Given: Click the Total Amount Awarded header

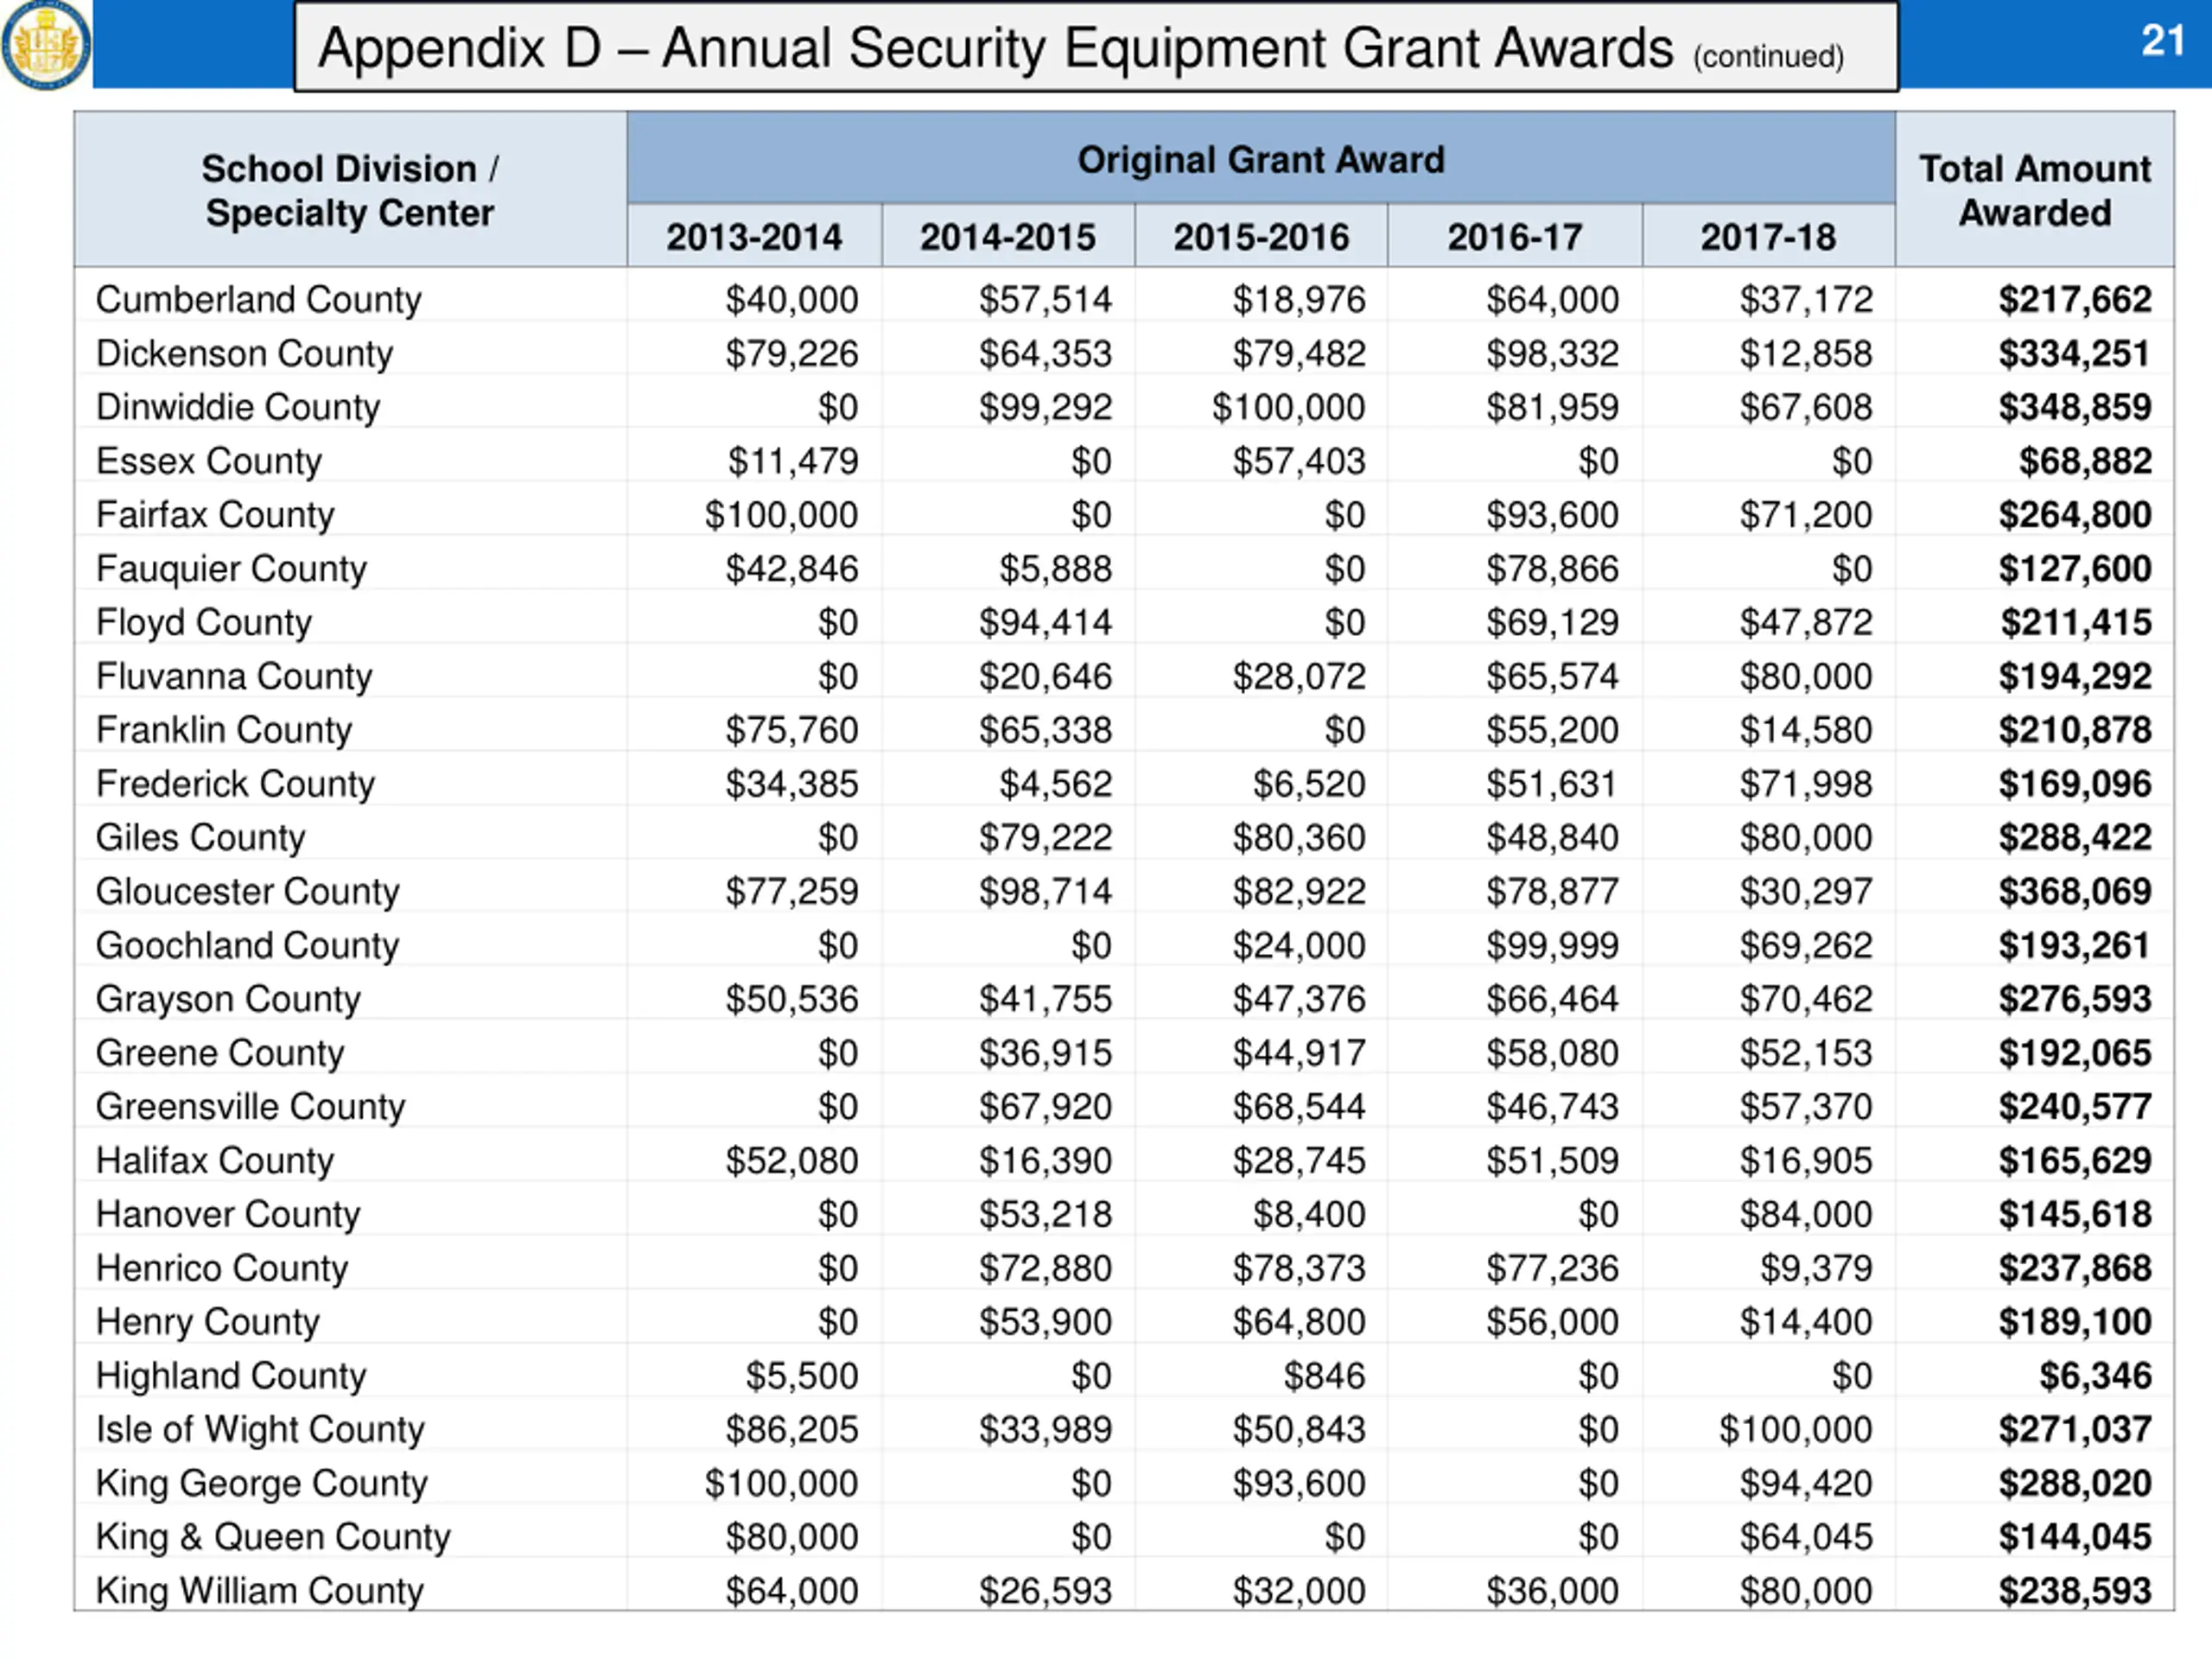Looking at the screenshot, I should (x=2034, y=190).
